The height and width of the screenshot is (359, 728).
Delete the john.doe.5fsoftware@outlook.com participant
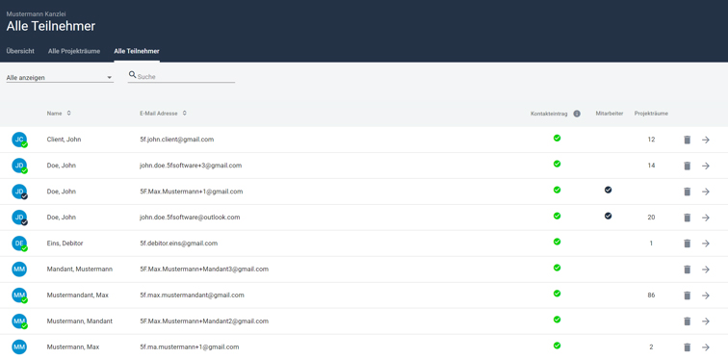[688, 218]
